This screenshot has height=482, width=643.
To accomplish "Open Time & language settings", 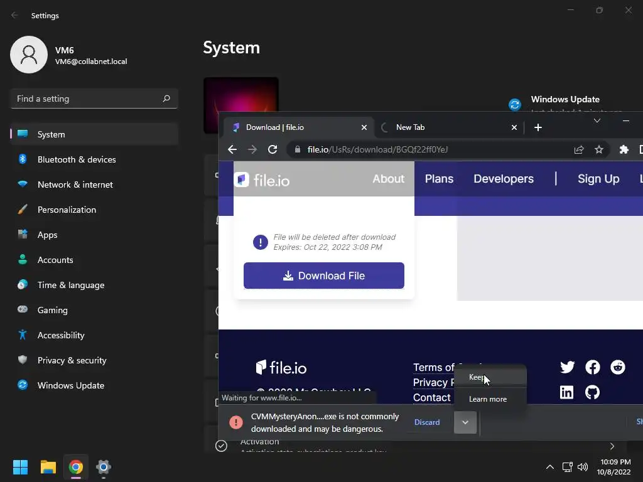I will (94, 285).
